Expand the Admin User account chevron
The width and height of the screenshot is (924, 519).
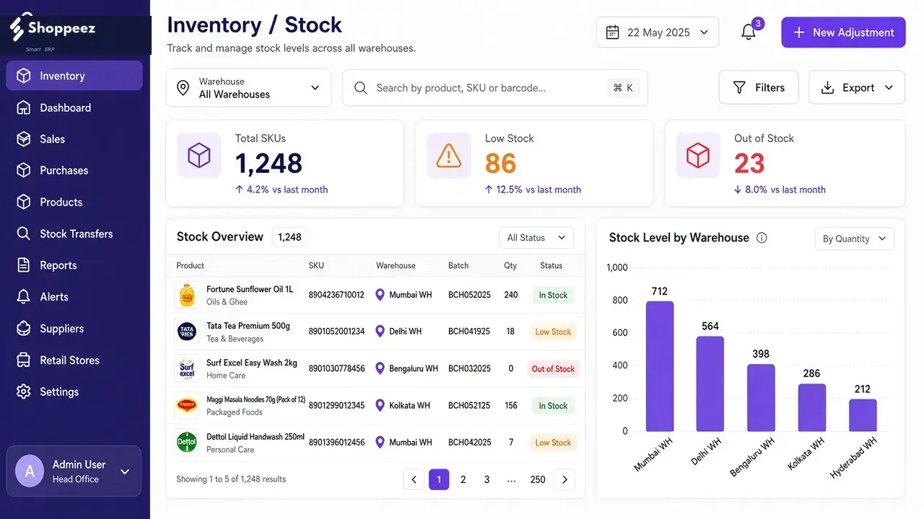(x=125, y=471)
